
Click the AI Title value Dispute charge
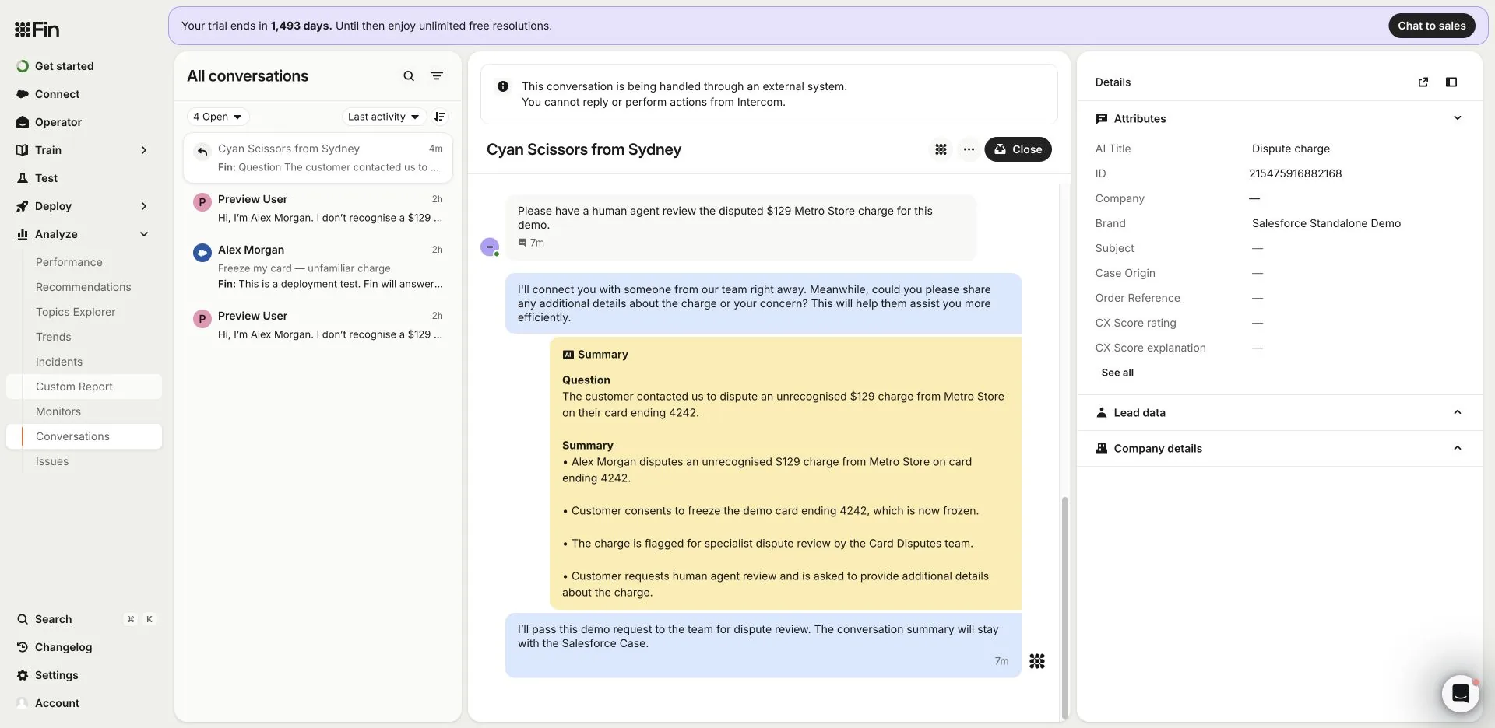(1291, 149)
